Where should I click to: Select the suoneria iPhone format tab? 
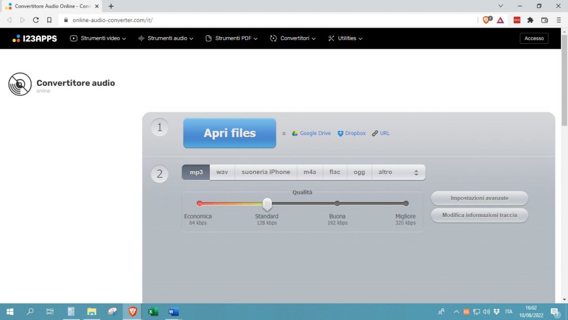coord(266,172)
